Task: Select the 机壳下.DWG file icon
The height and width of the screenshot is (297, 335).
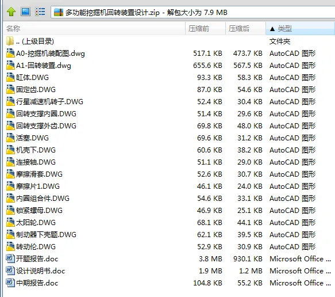Action: [x=10, y=150]
